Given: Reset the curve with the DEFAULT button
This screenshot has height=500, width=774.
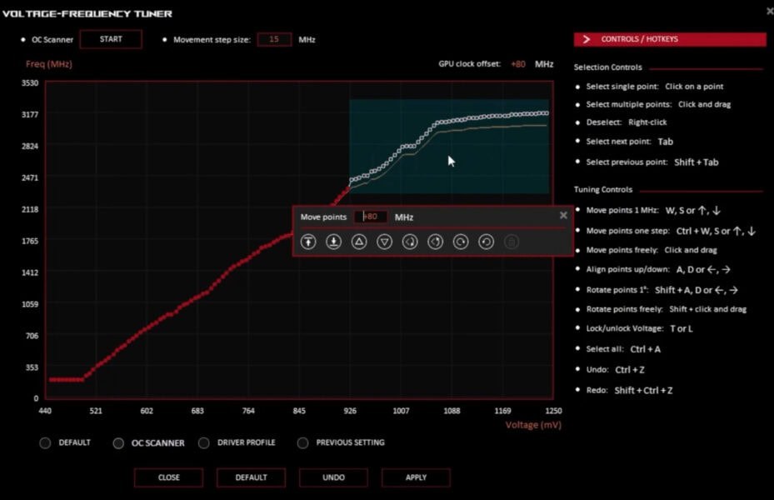Looking at the screenshot, I should coord(251,477).
